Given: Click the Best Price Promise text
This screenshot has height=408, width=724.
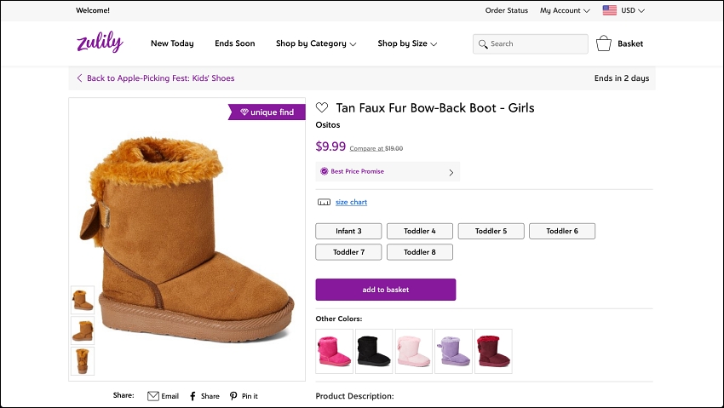Looking at the screenshot, I should (358, 171).
